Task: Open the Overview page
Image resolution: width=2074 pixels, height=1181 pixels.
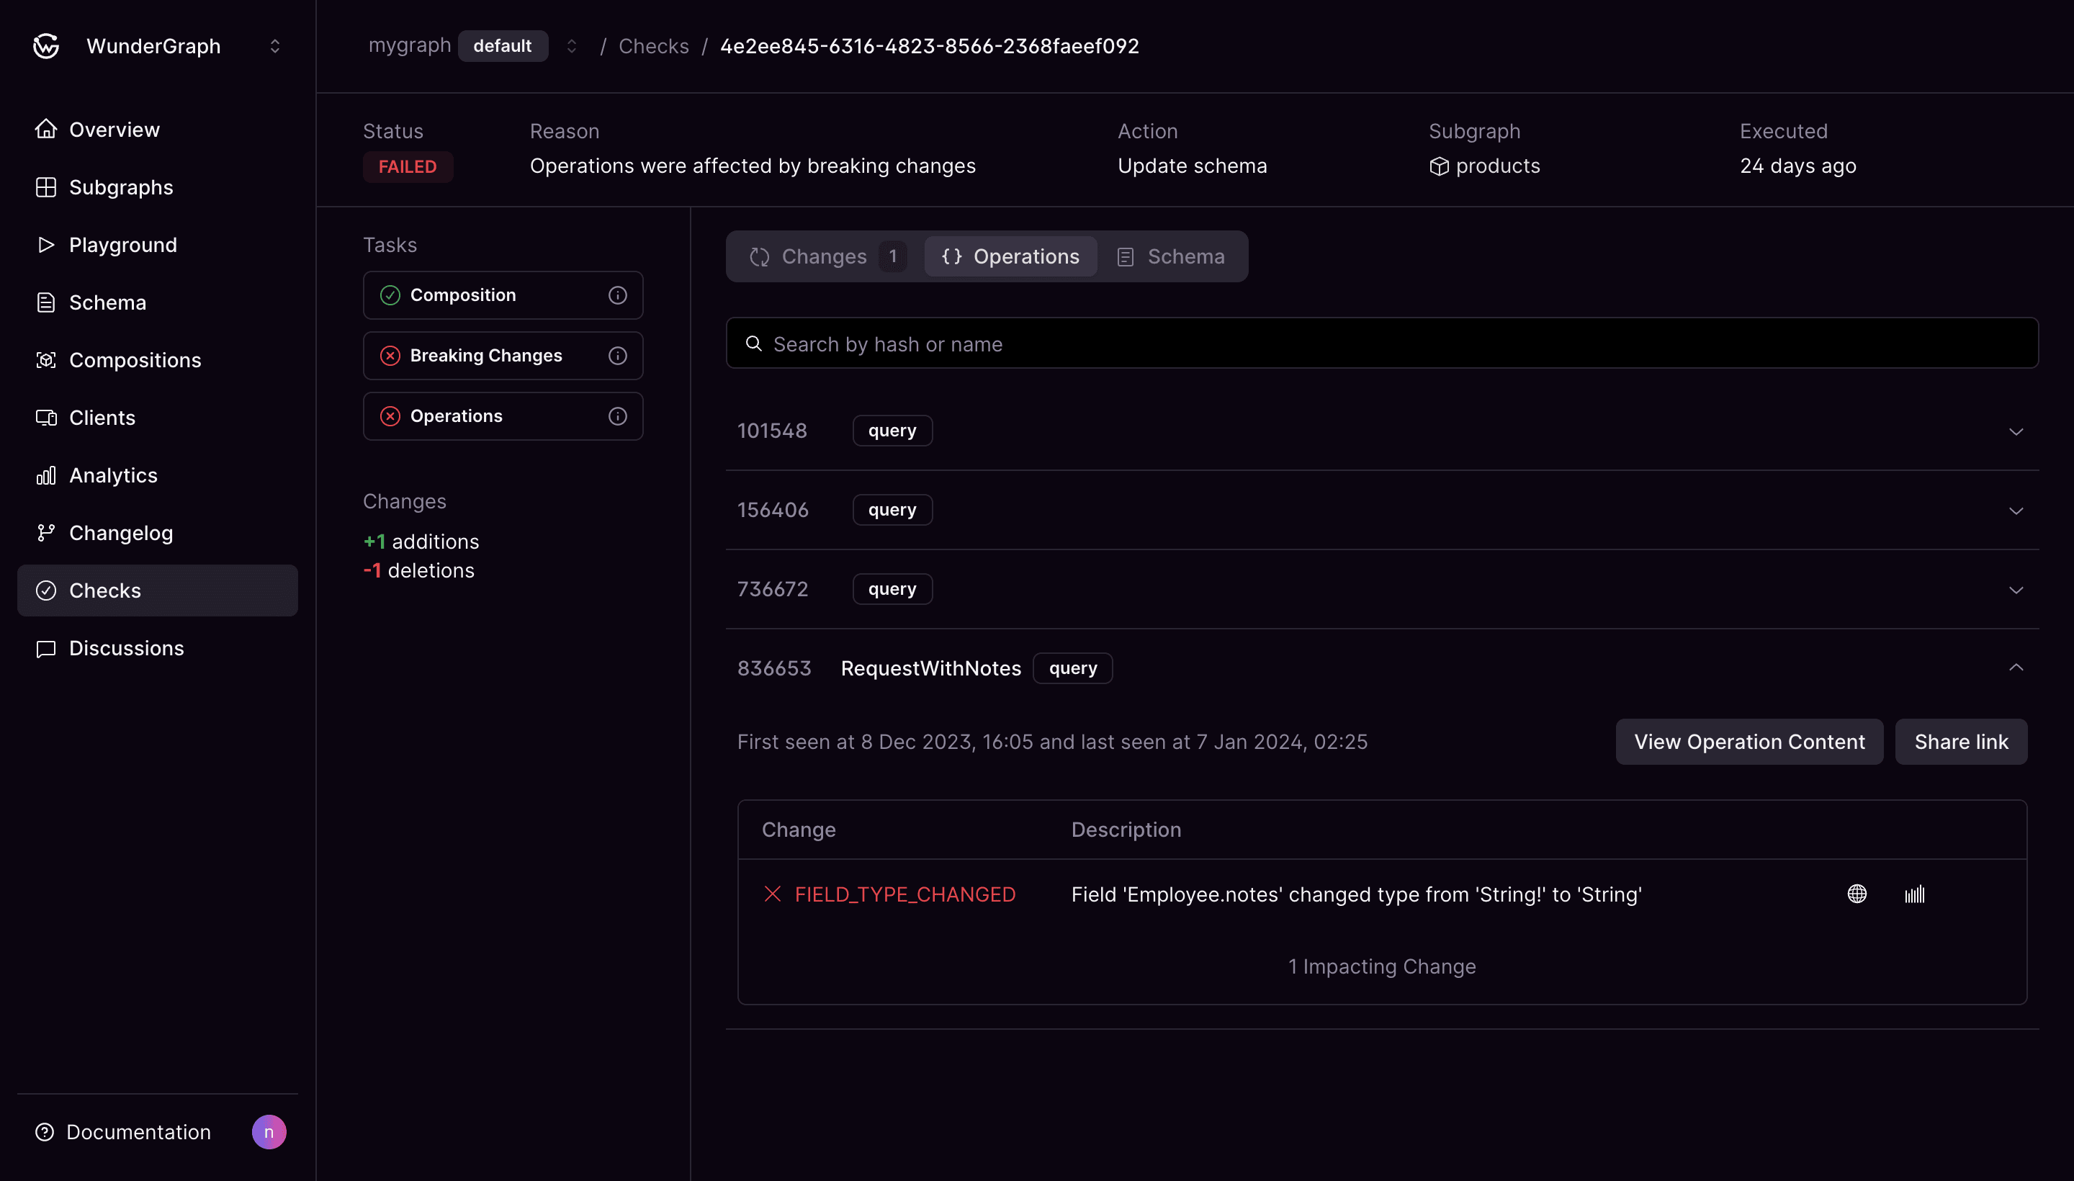Action: tap(158, 130)
